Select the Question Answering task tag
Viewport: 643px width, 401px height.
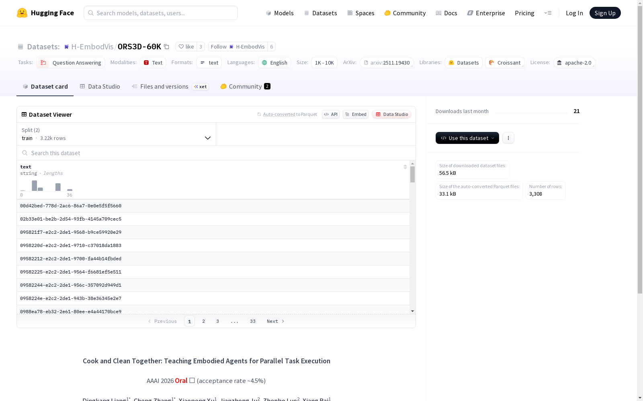pos(71,63)
